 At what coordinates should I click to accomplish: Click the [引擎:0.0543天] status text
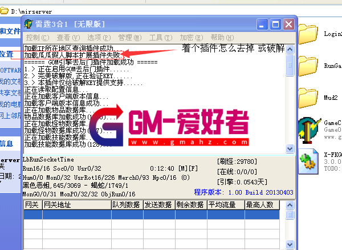pyautogui.click(x=242, y=182)
